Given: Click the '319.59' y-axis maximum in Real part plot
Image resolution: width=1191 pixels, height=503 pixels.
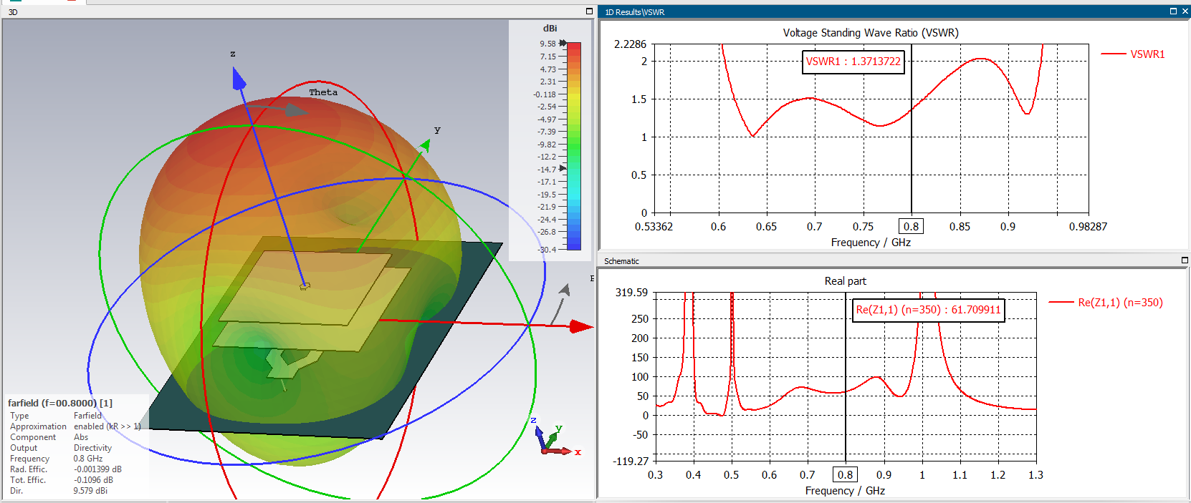Looking at the screenshot, I should pos(631,293).
